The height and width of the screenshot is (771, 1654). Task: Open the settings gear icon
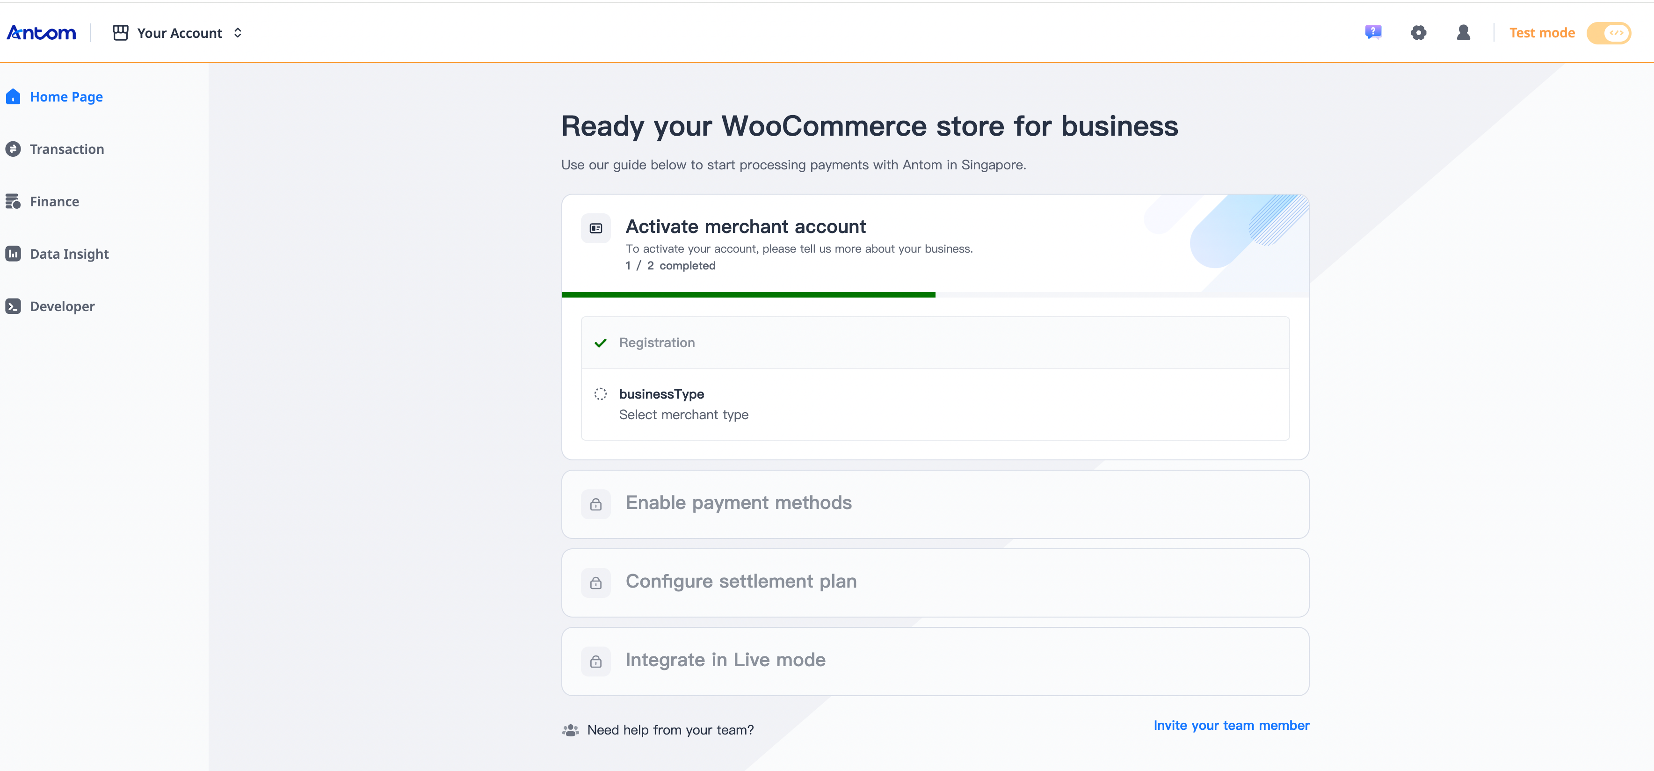[1418, 33]
